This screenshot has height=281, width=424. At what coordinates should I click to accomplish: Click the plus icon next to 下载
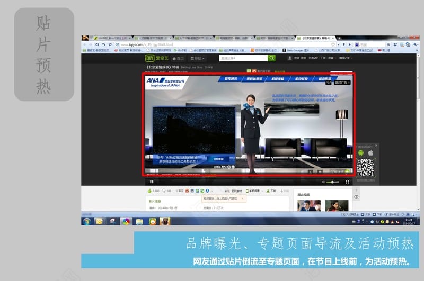(x=281, y=191)
